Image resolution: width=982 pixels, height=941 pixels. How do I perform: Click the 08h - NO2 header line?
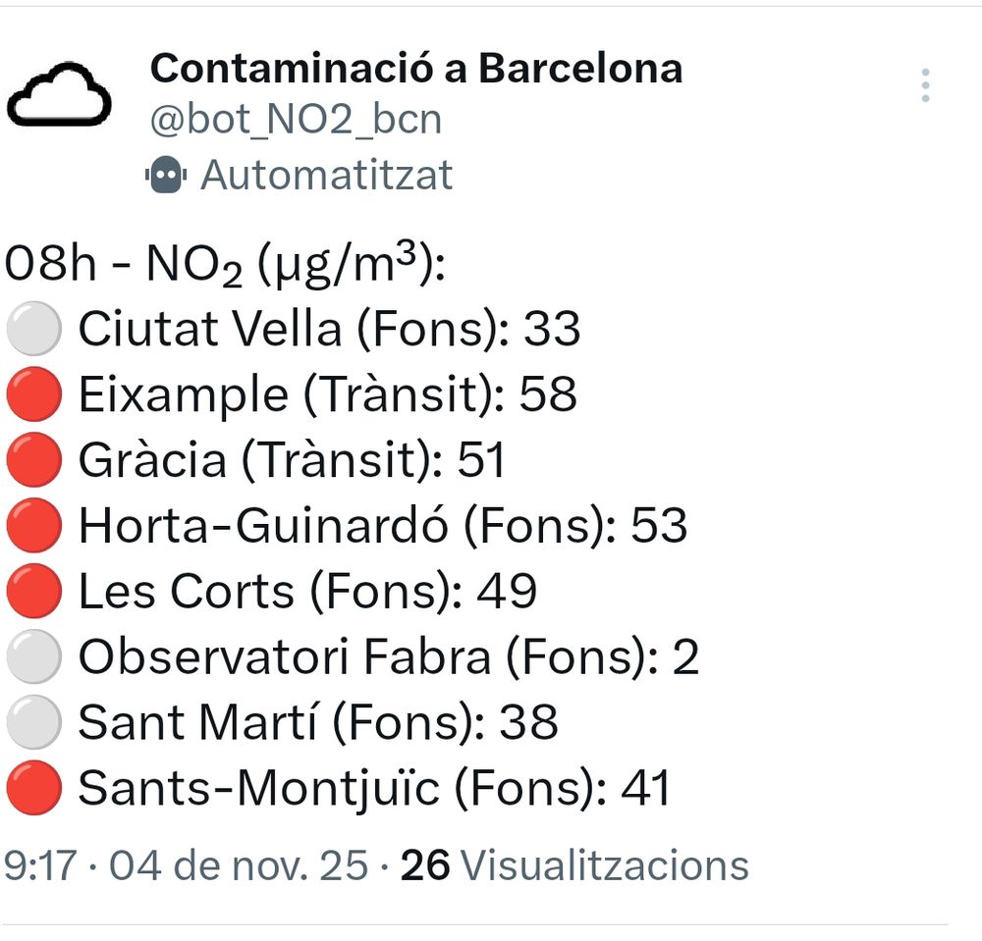point(226,266)
